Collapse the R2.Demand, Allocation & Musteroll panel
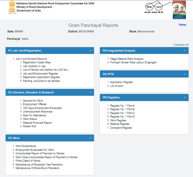 pos(90,92)
